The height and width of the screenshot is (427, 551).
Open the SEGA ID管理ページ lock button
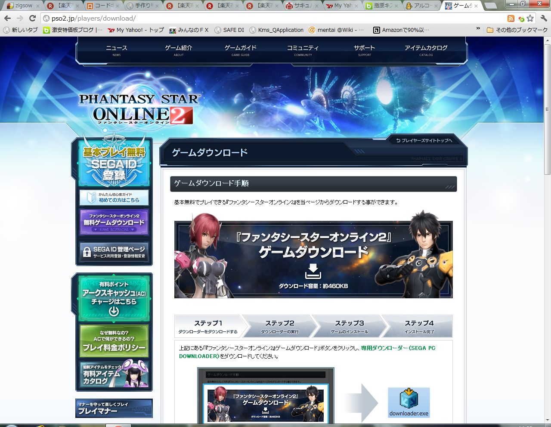tap(114, 252)
